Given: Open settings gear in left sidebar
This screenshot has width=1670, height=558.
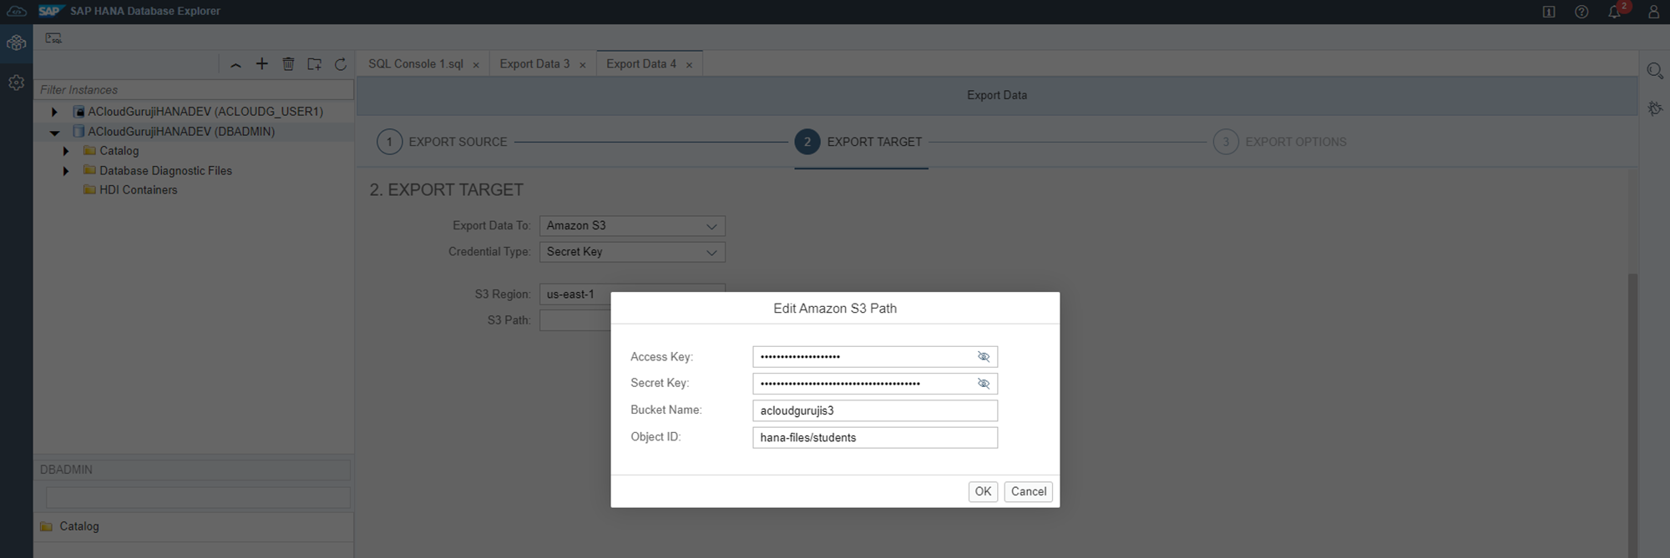Looking at the screenshot, I should click(x=16, y=83).
